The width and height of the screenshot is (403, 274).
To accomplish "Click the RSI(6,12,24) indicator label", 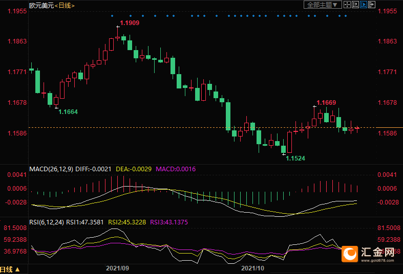I will tap(47, 222).
